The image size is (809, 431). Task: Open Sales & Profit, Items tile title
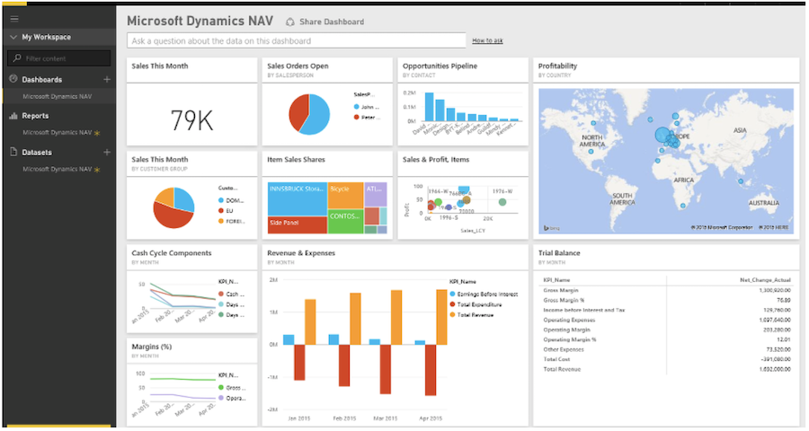coord(436,159)
